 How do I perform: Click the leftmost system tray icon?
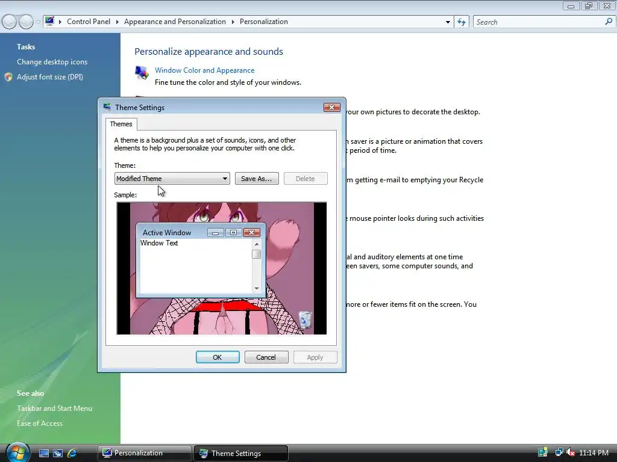click(543, 452)
